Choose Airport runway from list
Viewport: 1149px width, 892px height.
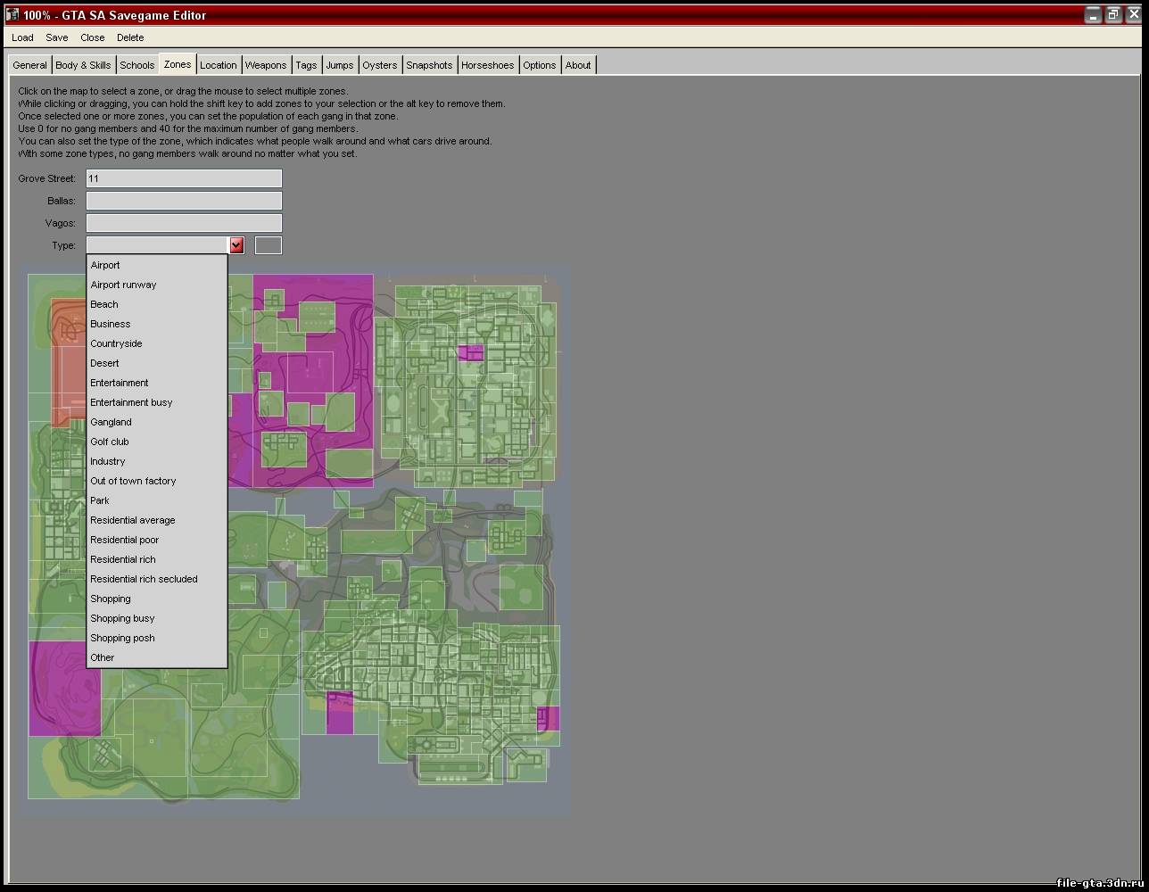(x=157, y=285)
